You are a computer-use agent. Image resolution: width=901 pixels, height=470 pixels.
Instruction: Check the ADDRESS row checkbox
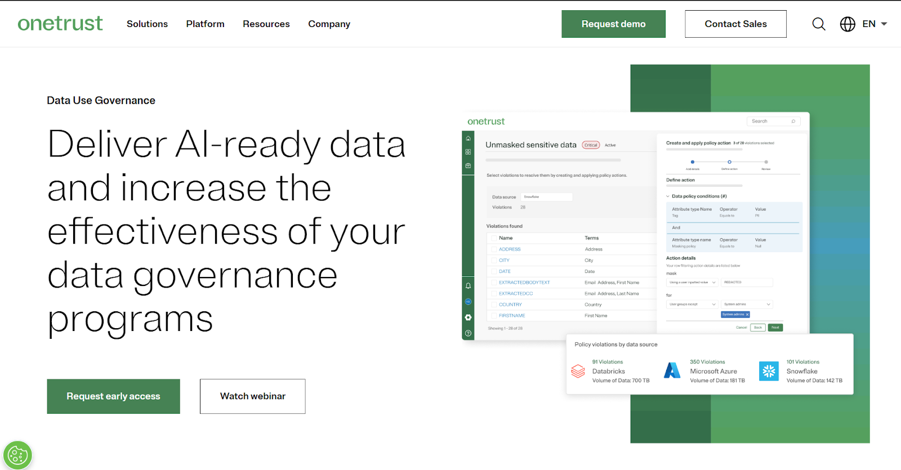[494, 249]
